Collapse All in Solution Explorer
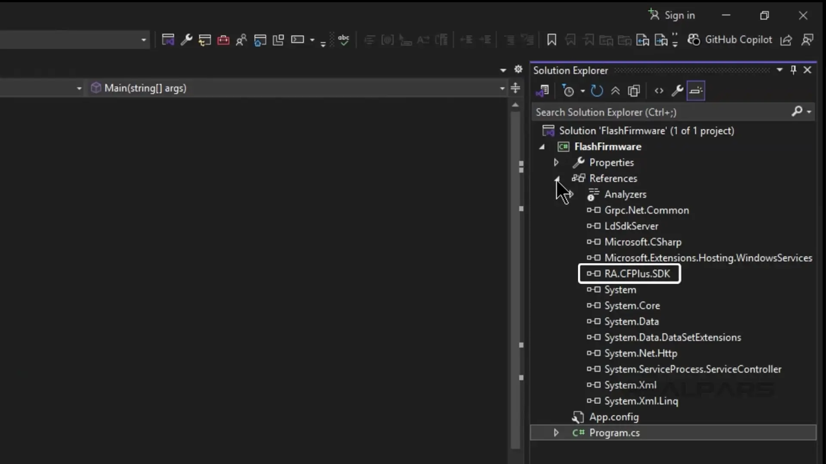This screenshot has height=464, width=826. pos(615,91)
